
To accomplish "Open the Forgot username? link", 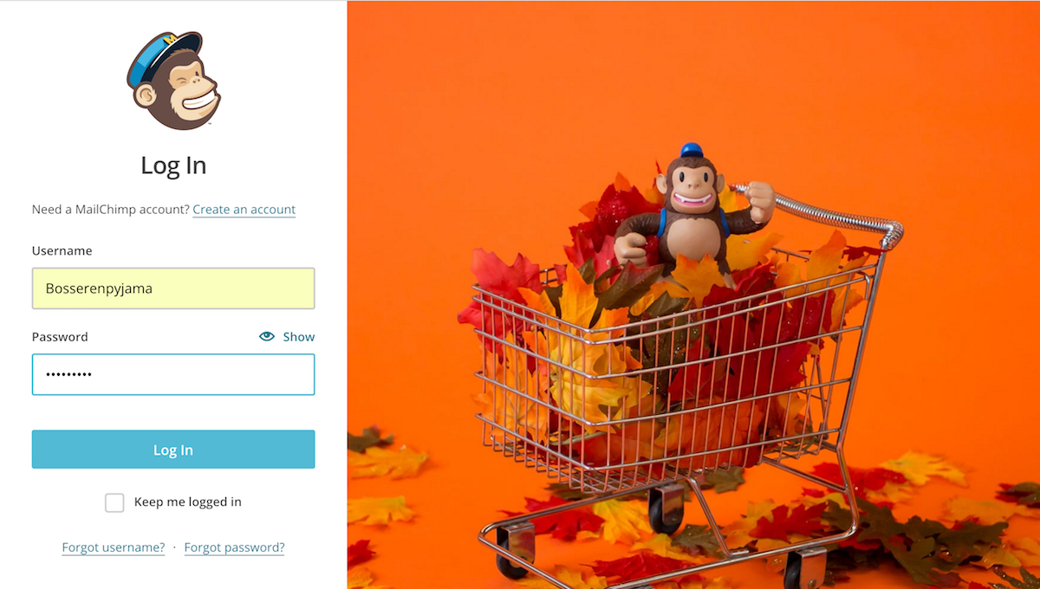I will pos(114,547).
